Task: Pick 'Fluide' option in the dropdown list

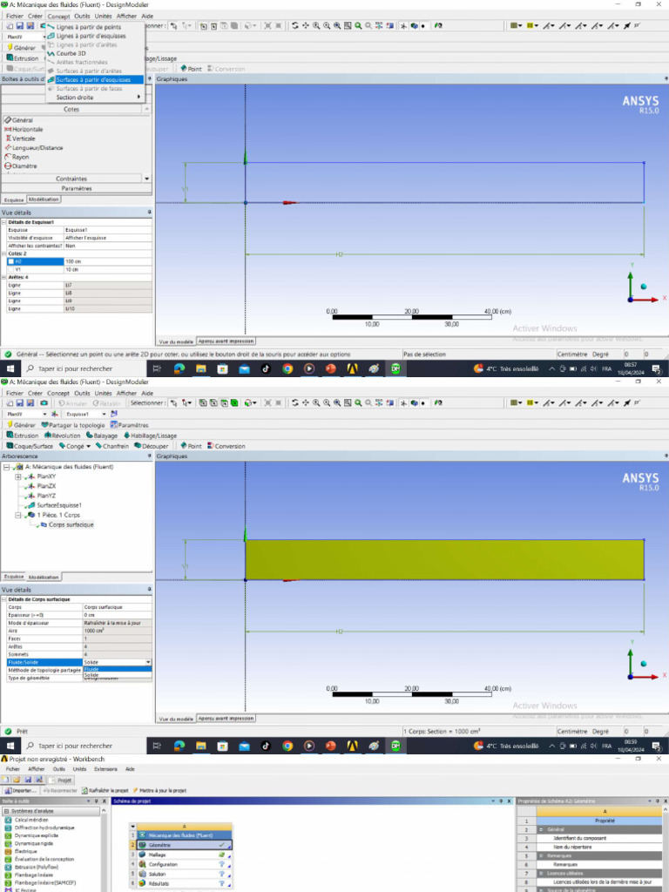Action: [91, 669]
